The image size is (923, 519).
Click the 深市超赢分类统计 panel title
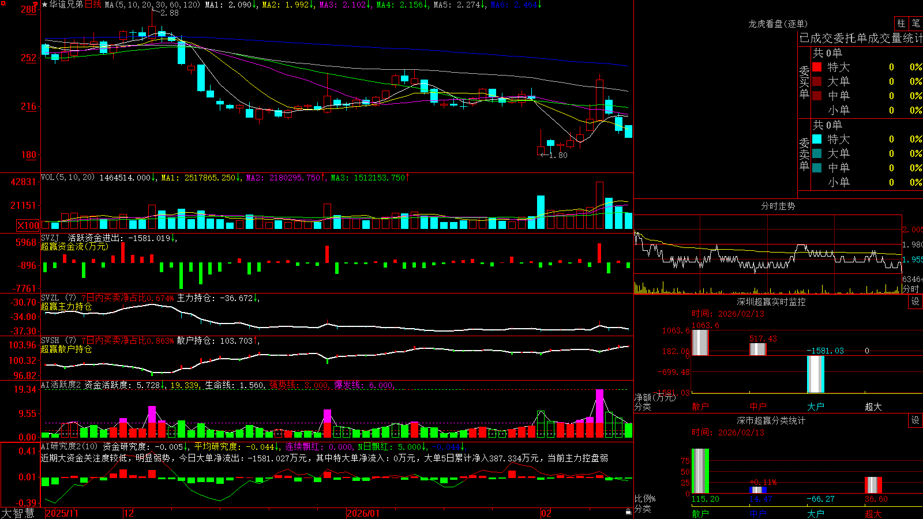click(771, 420)
